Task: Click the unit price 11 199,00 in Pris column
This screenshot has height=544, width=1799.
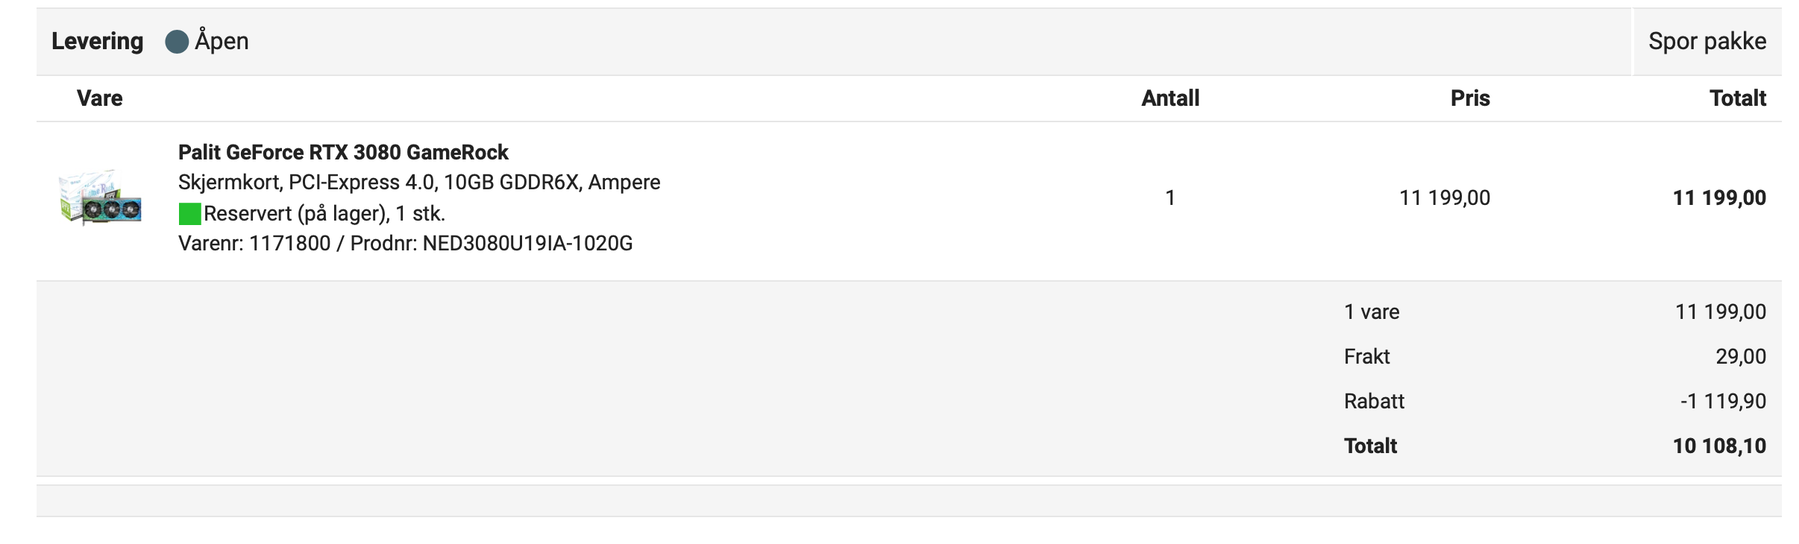Action: tap(1445, 197)
